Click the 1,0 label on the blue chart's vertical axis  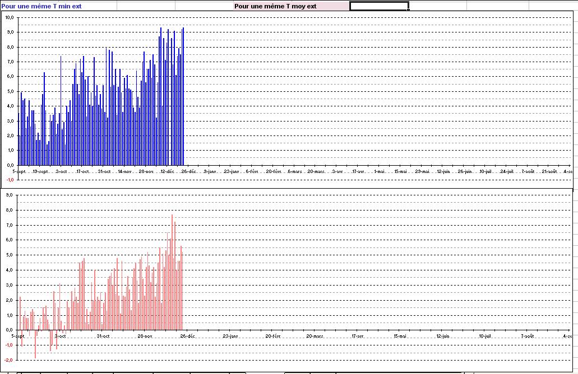point(10,150)
